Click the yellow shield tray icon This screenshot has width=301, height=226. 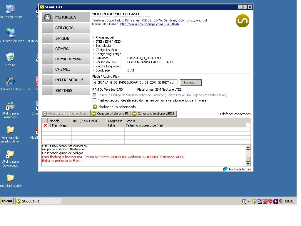tap(254, 201)
